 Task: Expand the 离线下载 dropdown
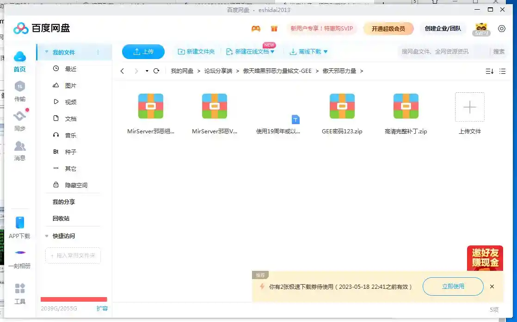coord(326,52)
